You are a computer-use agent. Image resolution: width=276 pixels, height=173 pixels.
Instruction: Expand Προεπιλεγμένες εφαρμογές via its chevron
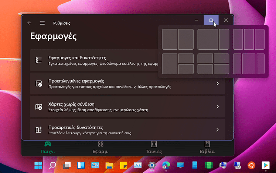(x=218, y=84)
